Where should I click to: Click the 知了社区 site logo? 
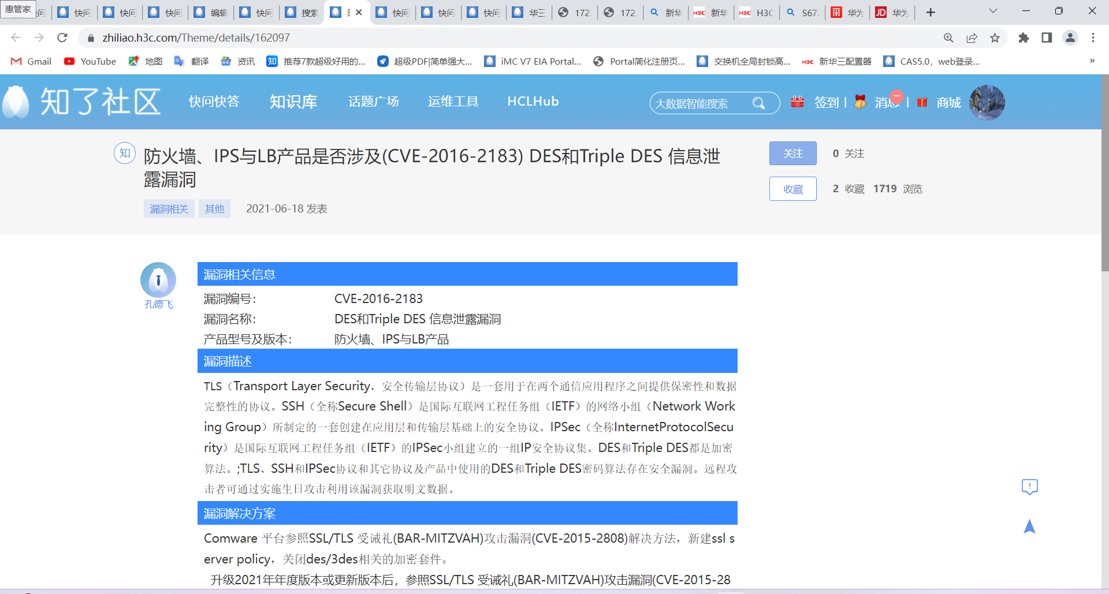[x=81, y=102]
